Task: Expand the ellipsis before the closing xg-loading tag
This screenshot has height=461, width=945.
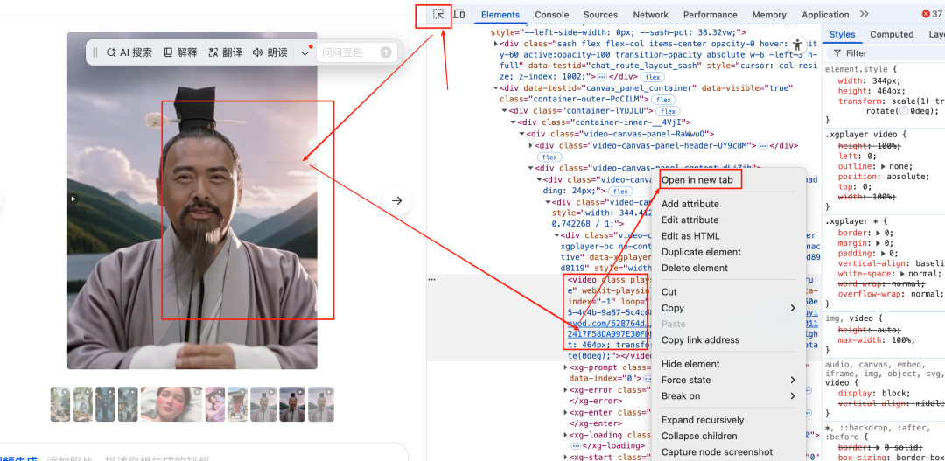Action: click(x=576, y=445)
